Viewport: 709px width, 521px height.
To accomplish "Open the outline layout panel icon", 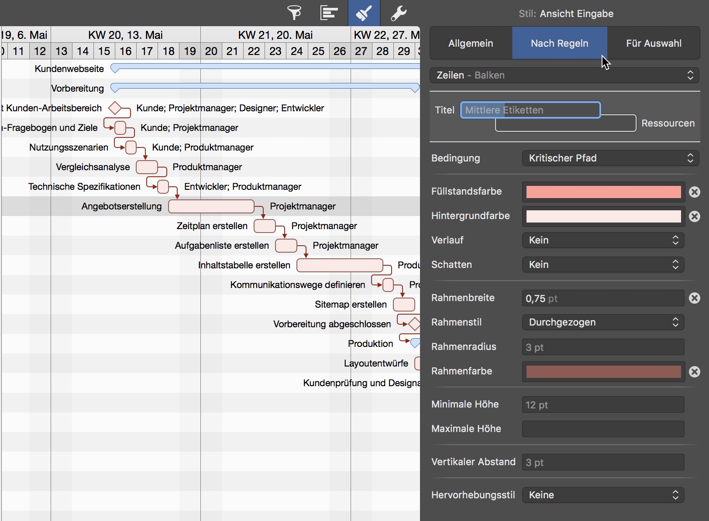I will [x=329, y=13].
